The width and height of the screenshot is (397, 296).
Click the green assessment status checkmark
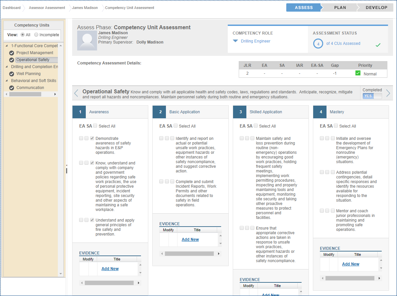(378, 45)
